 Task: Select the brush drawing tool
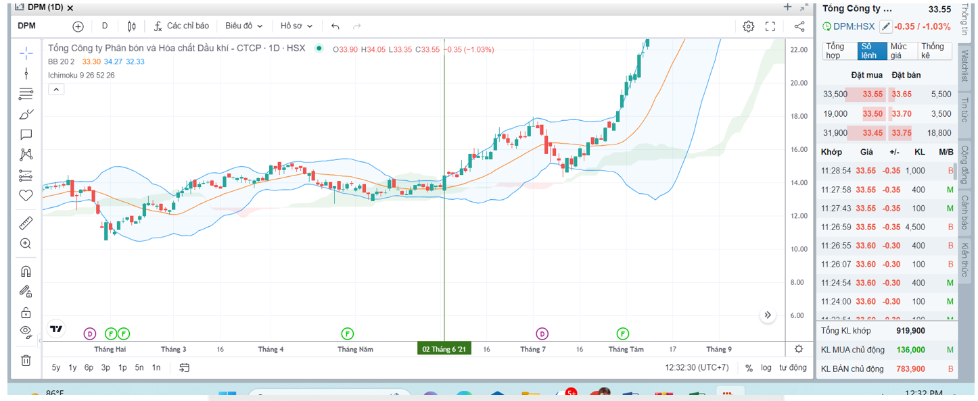26,114
